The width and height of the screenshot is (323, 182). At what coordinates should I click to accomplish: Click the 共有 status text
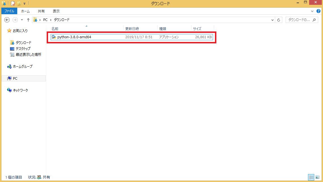(x=46, y=177)
